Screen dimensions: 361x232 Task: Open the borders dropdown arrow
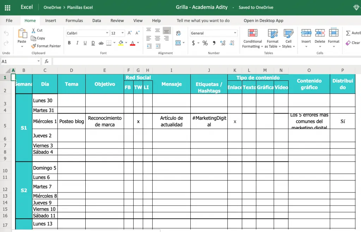pos(114,43)
